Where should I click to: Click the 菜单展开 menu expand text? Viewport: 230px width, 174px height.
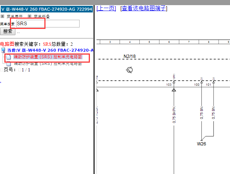click(x=15, y=16)
